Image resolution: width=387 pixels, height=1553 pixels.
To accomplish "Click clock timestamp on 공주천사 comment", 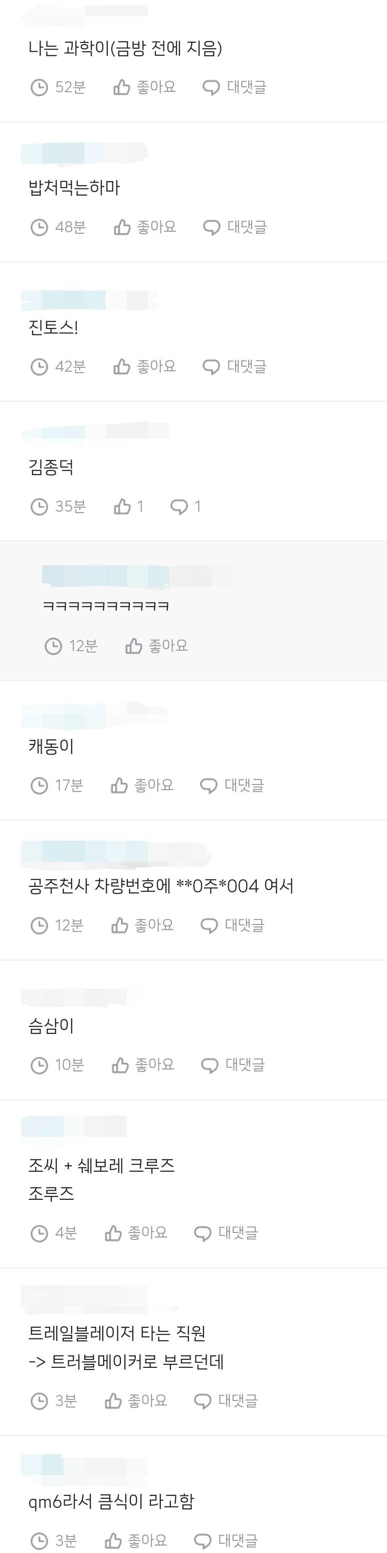I will coord(57,925).
